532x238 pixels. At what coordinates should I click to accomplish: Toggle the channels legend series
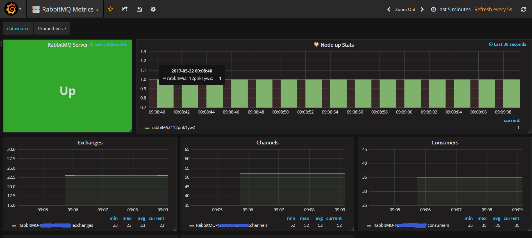[232, 225]
